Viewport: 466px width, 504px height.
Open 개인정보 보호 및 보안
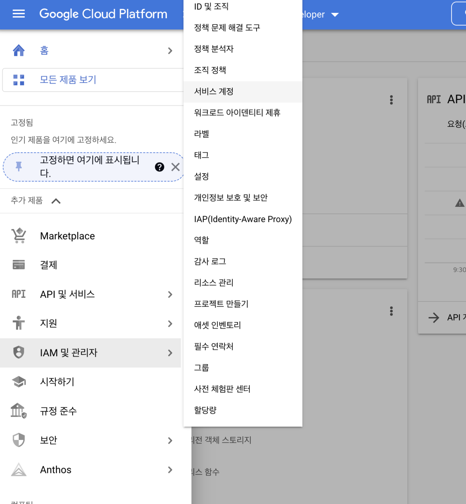tap(243, 198)
